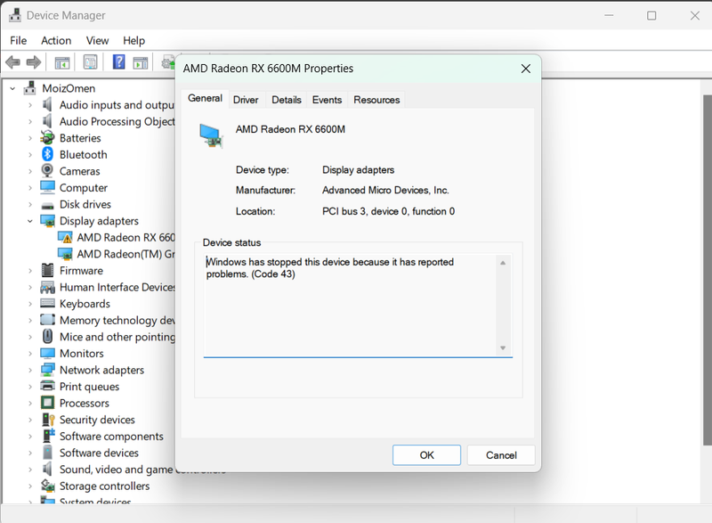Click the Print queues printer icon
The image size is (712, 523).
point(47,386)
